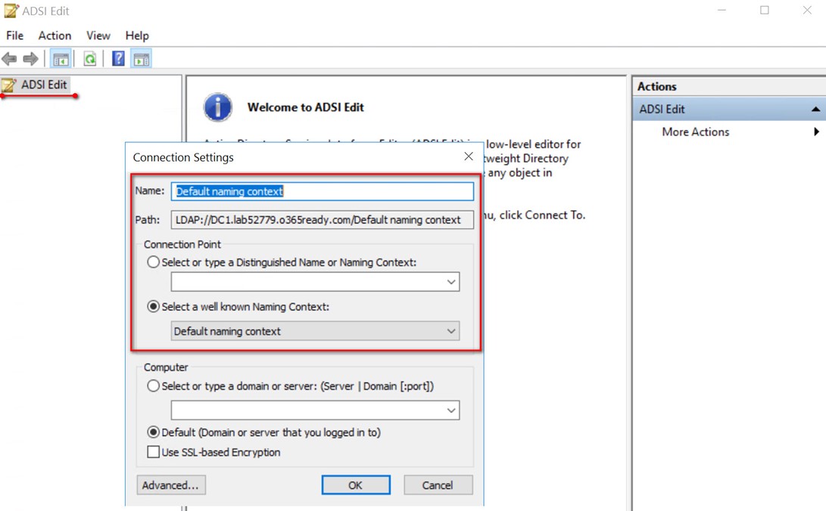
Task: Open the View menu
Action: click(98, 36)
